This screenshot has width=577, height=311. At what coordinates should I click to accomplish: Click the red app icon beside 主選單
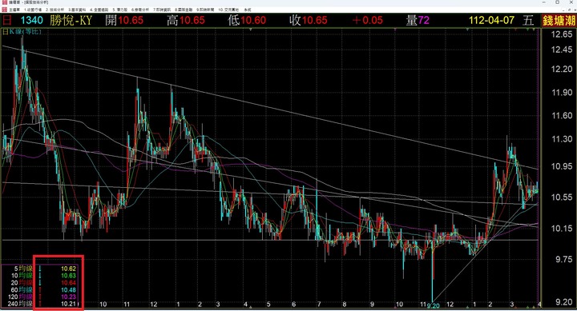(5, 10)
